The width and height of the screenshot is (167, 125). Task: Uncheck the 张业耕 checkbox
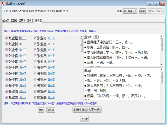35,91
